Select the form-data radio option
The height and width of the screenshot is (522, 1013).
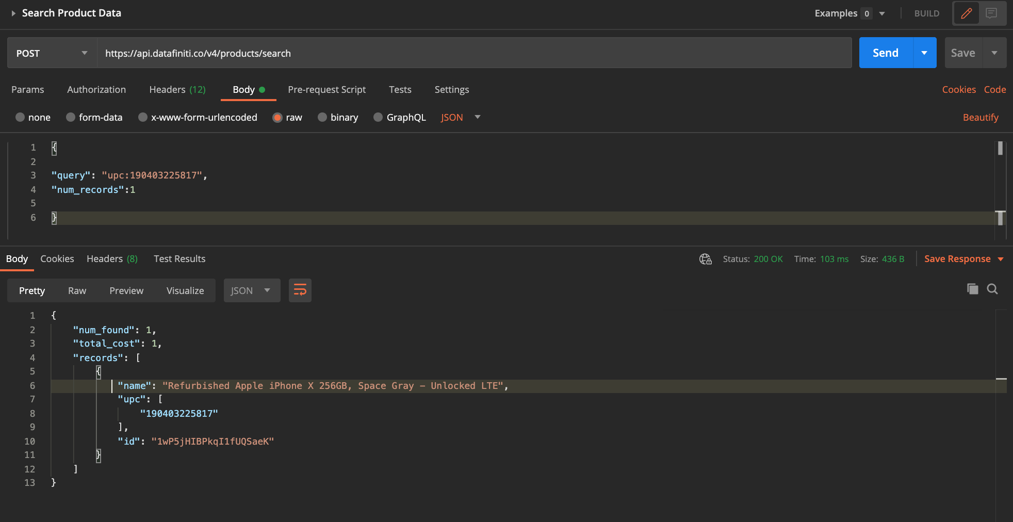click(x=71, y=117)
